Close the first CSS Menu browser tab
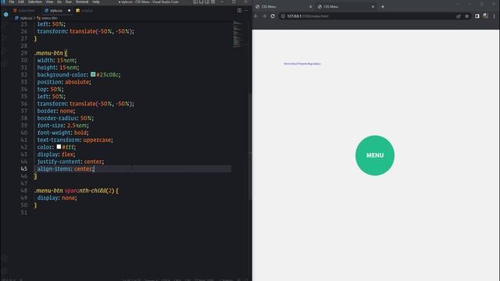Screen dimensions: 500x281 point(311,7)
